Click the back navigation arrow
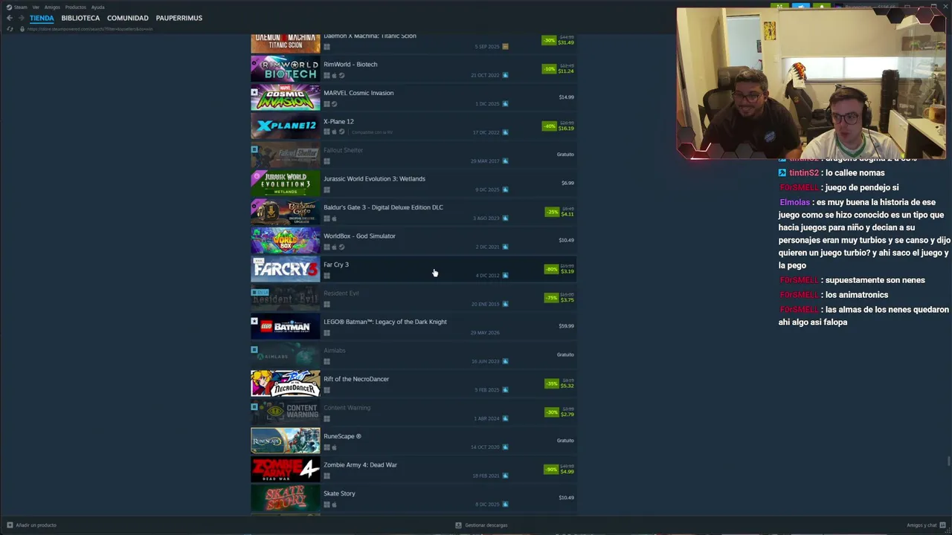 coord(9,18)
